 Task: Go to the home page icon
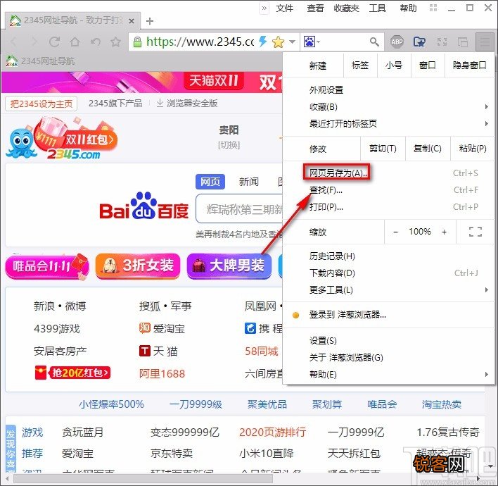tap(75, 42)
